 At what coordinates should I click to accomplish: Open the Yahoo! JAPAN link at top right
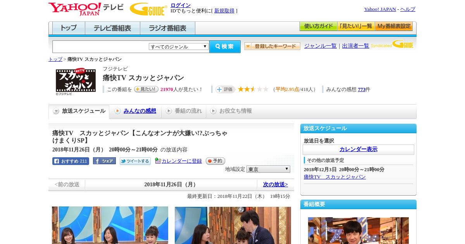pyautogui.click(x=380, y=9)
